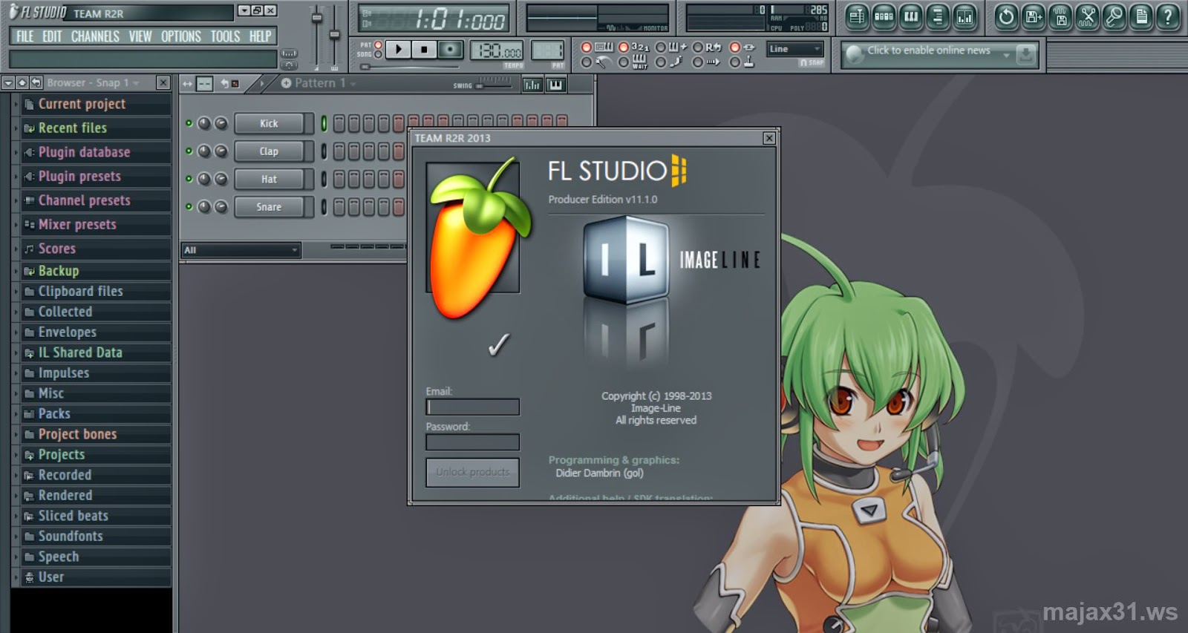Open the All channel filter dropdown
Screen dimensions: 1188x633
point(241,250)
